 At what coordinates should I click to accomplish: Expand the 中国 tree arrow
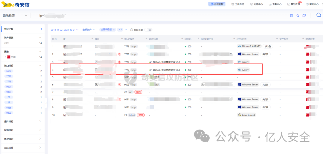(6, 57)
